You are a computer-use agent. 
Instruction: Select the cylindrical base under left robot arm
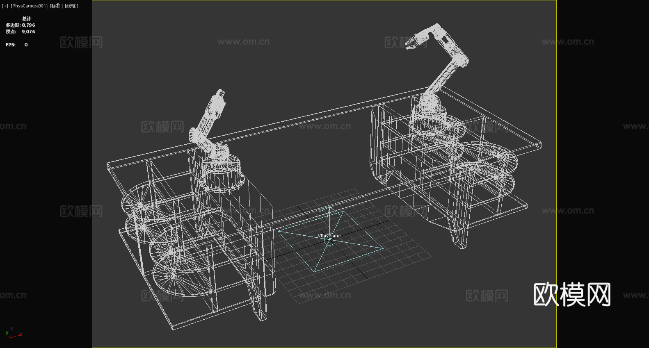click(222, 173)
